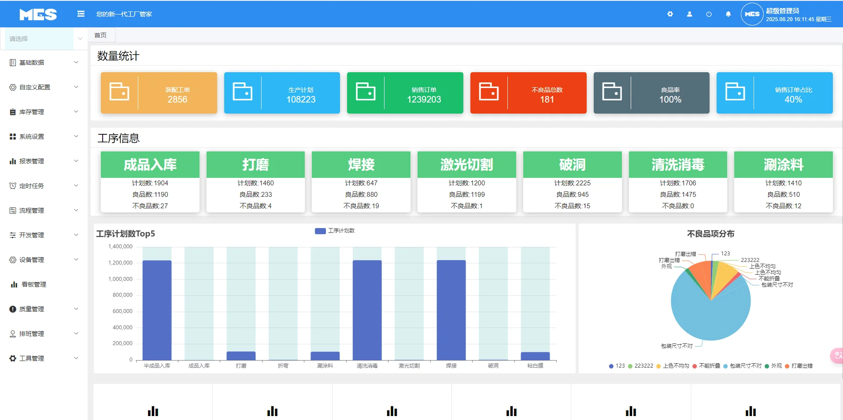Viewport: 843px width, 420px height.
Task: Toggle the 包装尺寸不对 pie legend entry
Action: (742, 366)
